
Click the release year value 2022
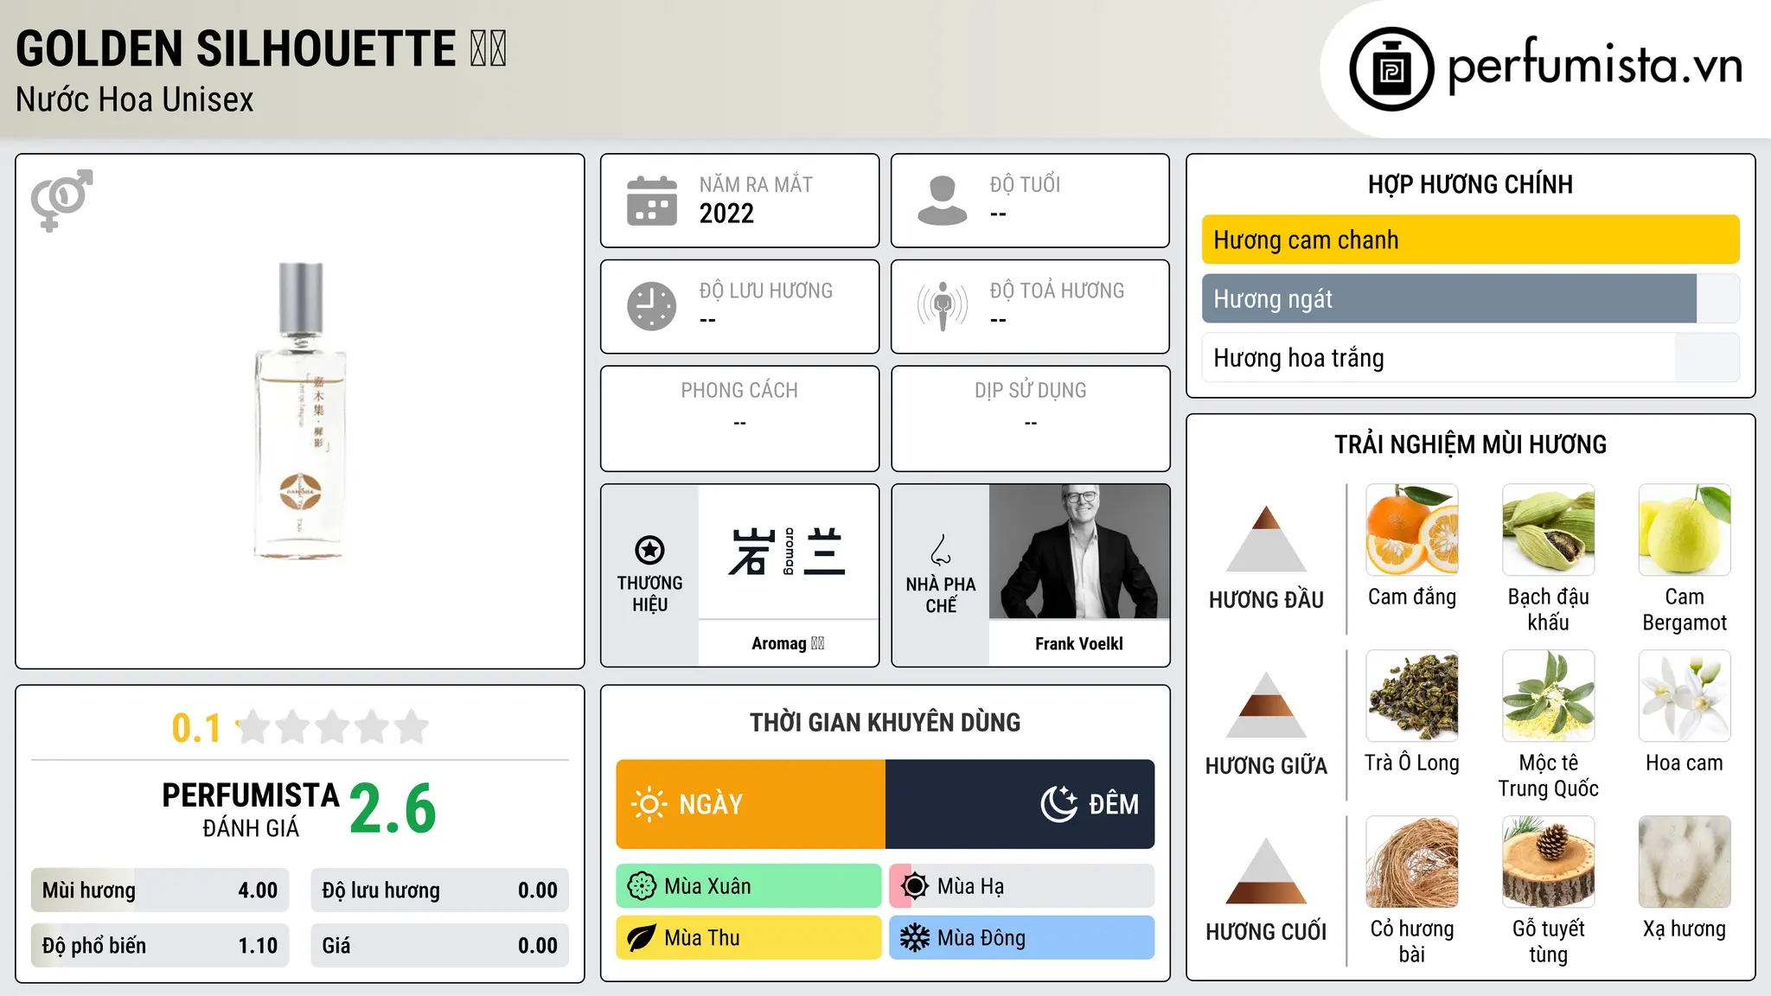click(726, 214)
